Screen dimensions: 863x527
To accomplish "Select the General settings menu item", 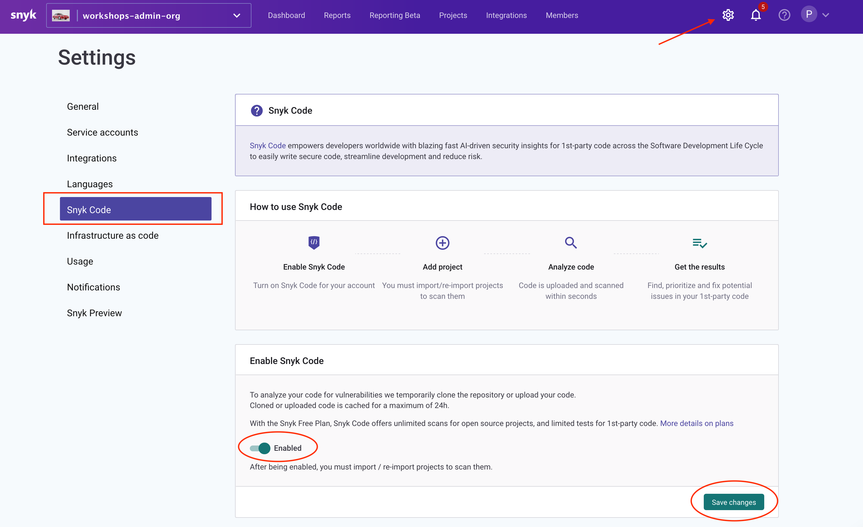I will (83, 106).
